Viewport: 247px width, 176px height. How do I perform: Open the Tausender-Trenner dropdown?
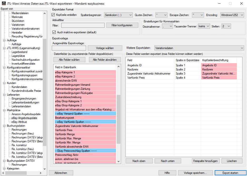coord(204,26)
